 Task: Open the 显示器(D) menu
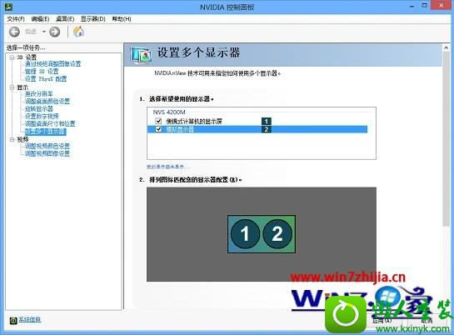tap(93, 19)
